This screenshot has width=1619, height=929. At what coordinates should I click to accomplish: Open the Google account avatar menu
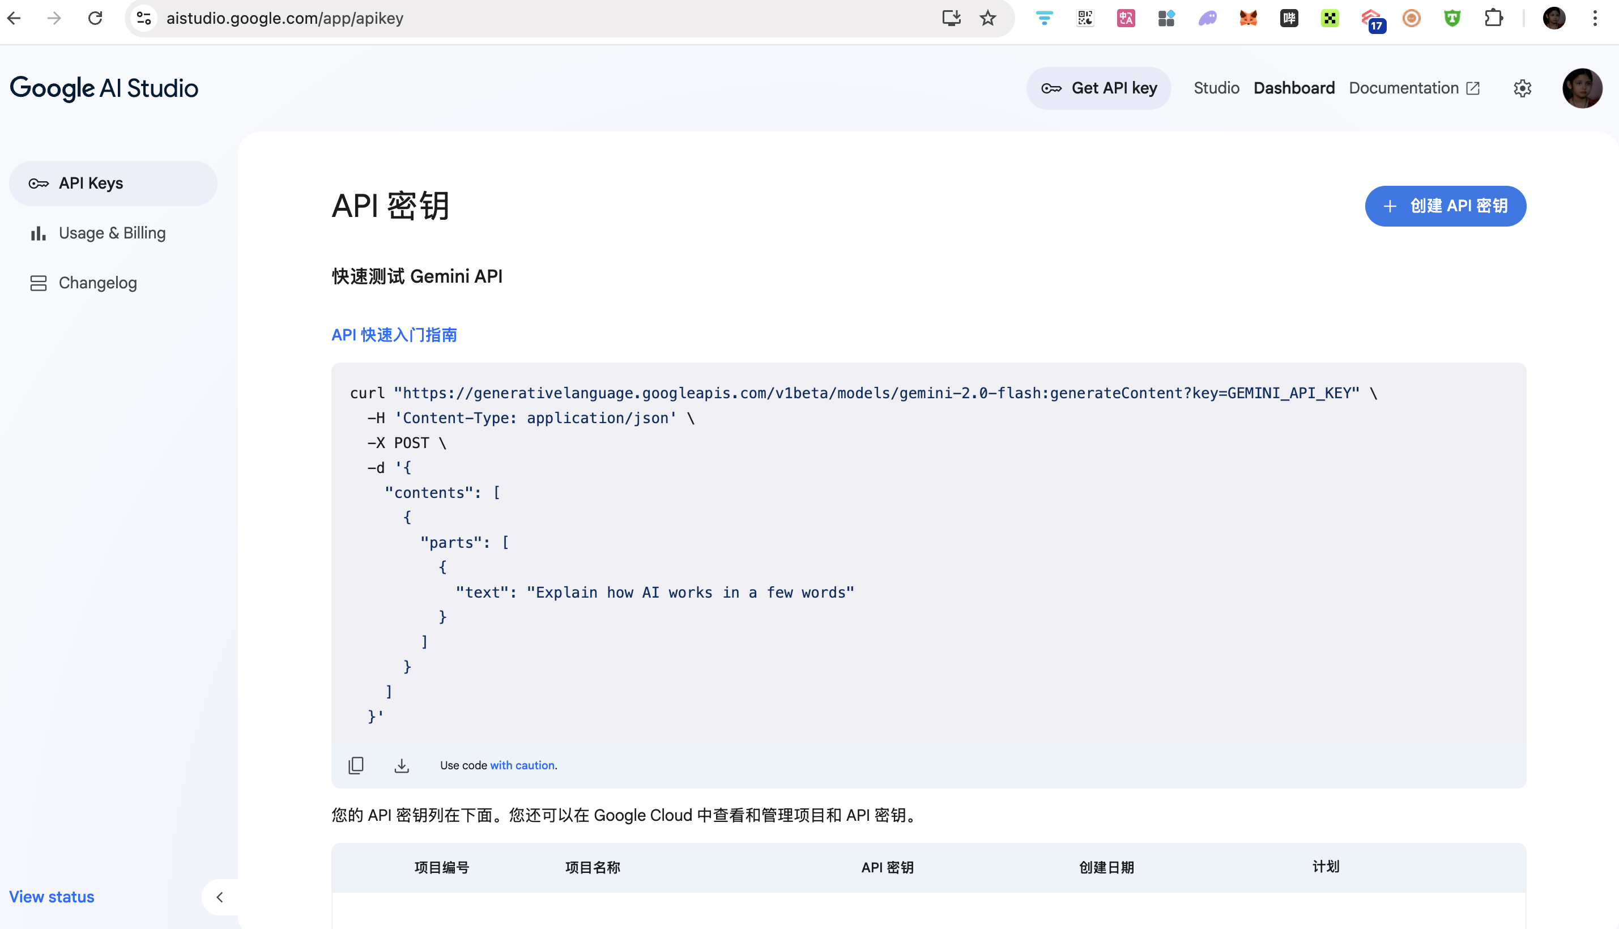coord(1582,88)
